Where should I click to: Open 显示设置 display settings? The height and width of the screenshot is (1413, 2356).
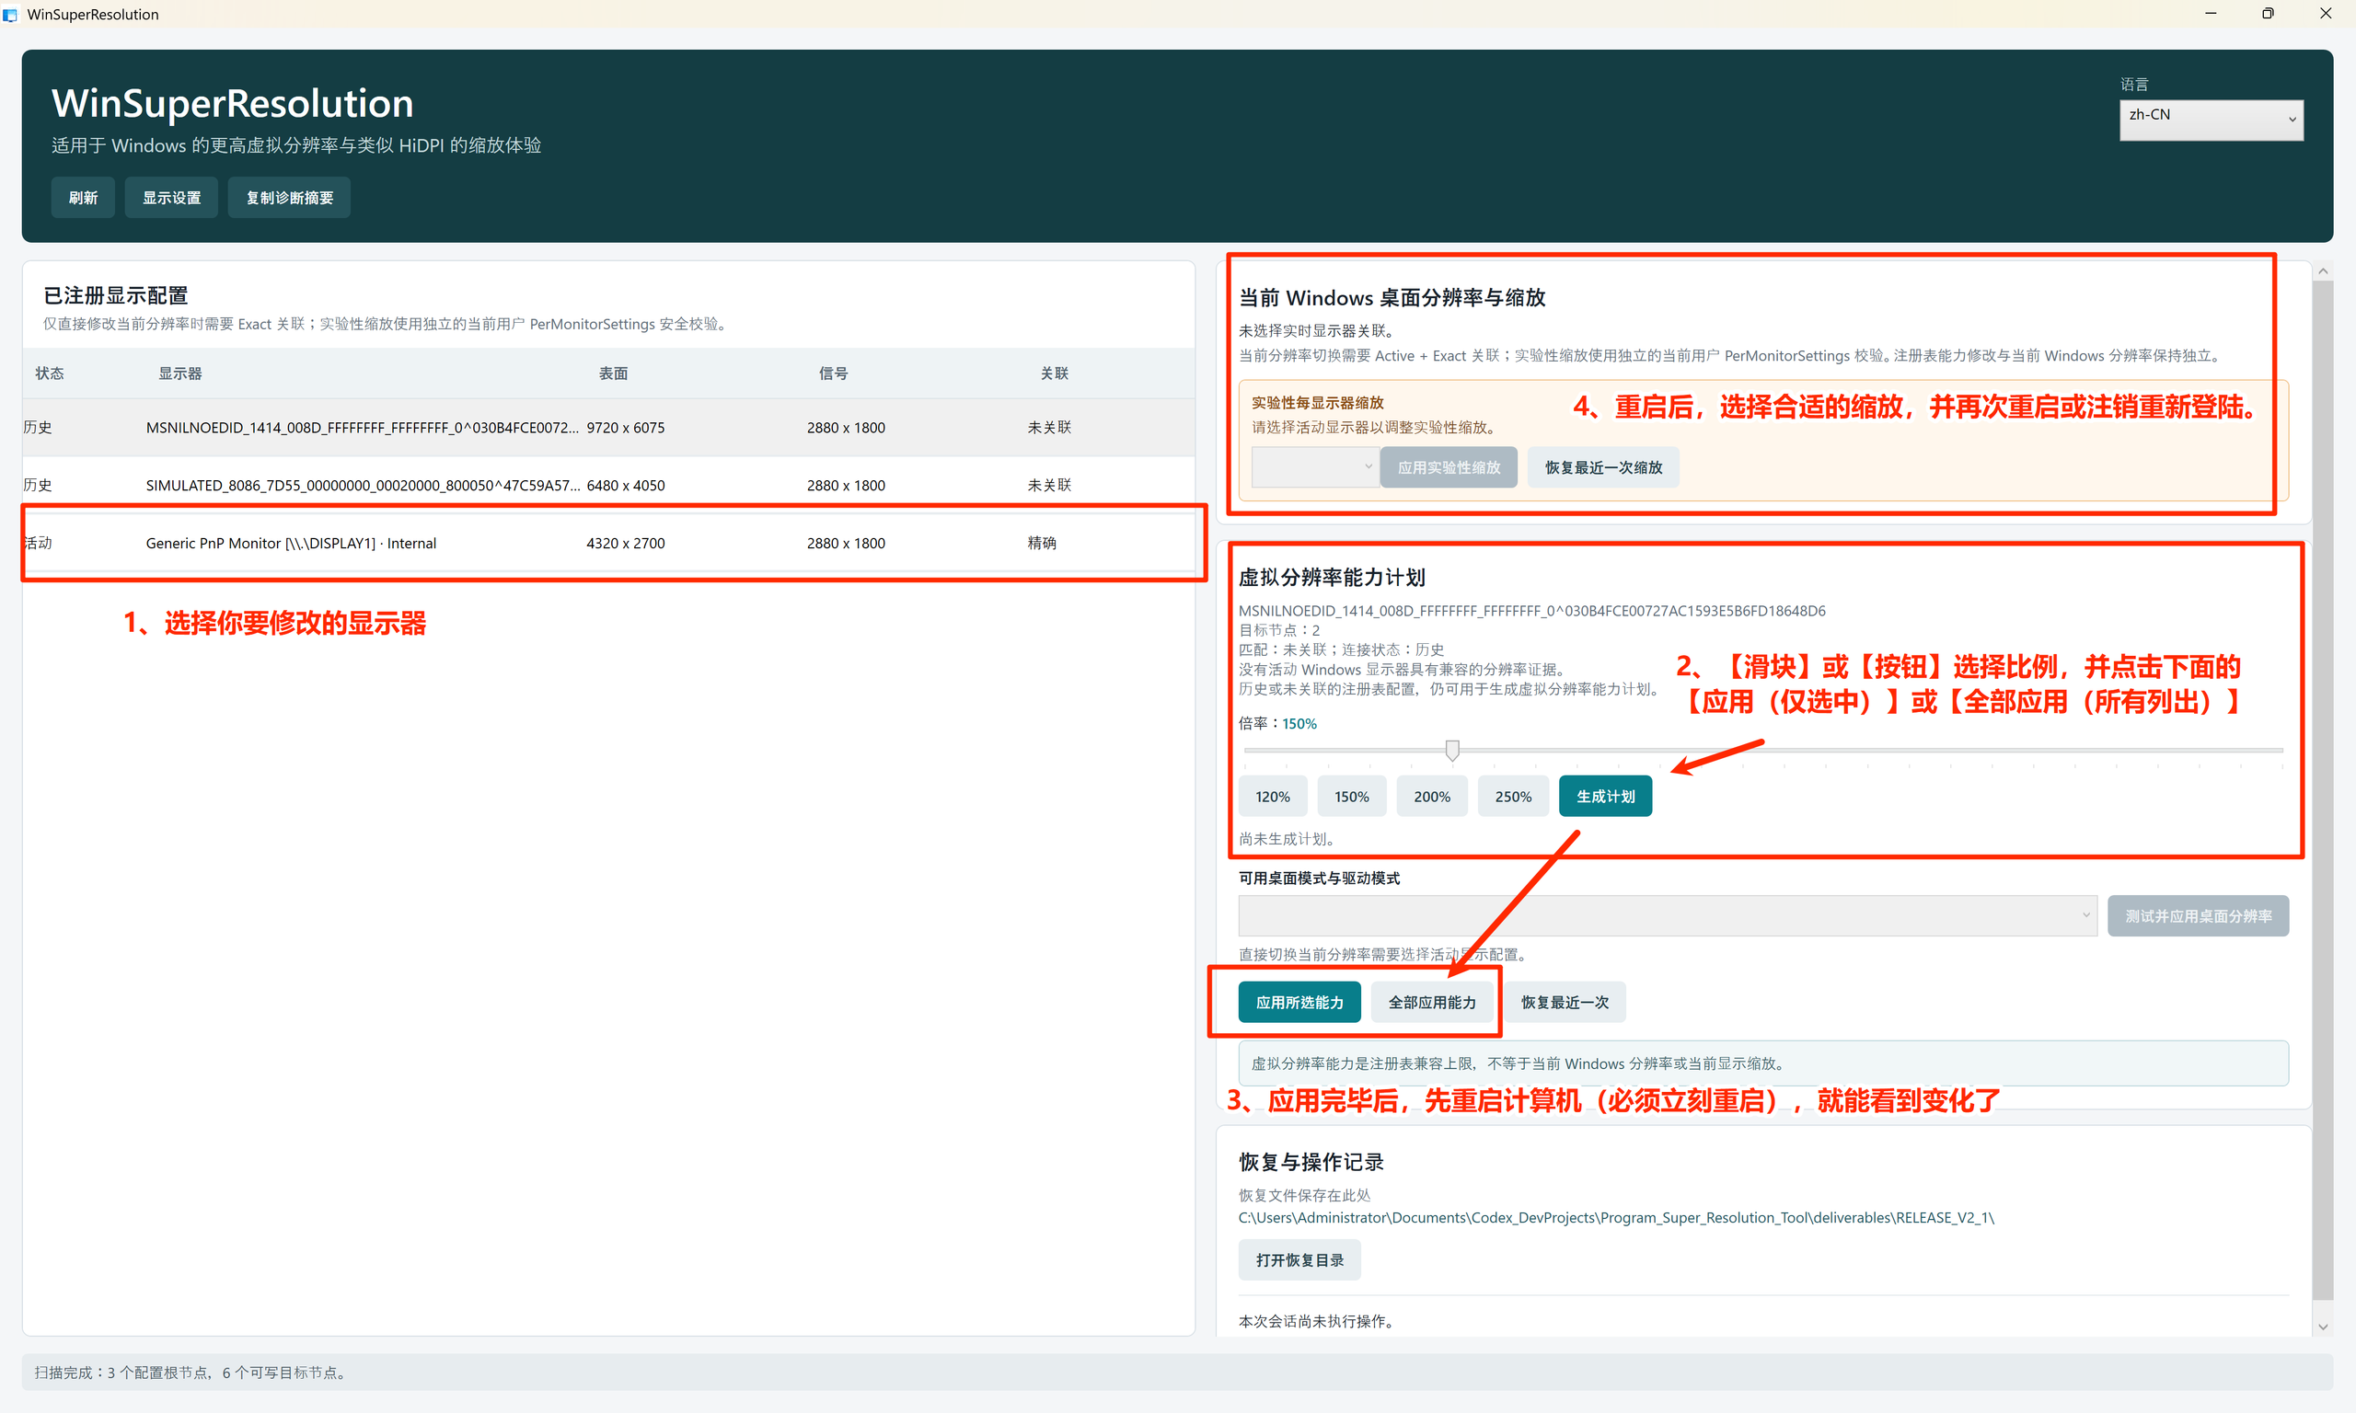pos(171,197)
